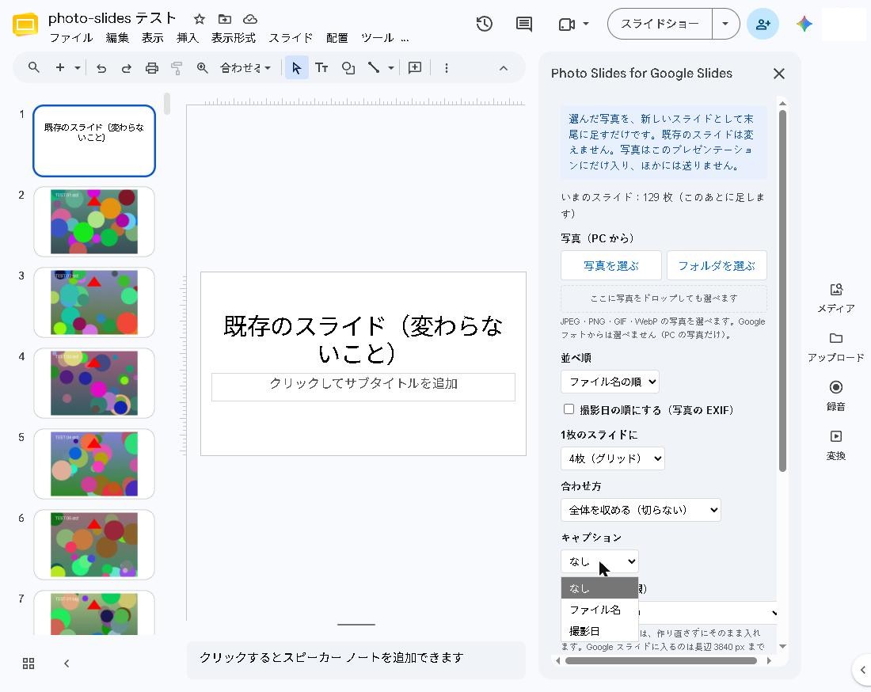Open the camera meeting dropdown arrow
Image resolution: width=871 pixels, height=692 pixels.
click(585, 24)
